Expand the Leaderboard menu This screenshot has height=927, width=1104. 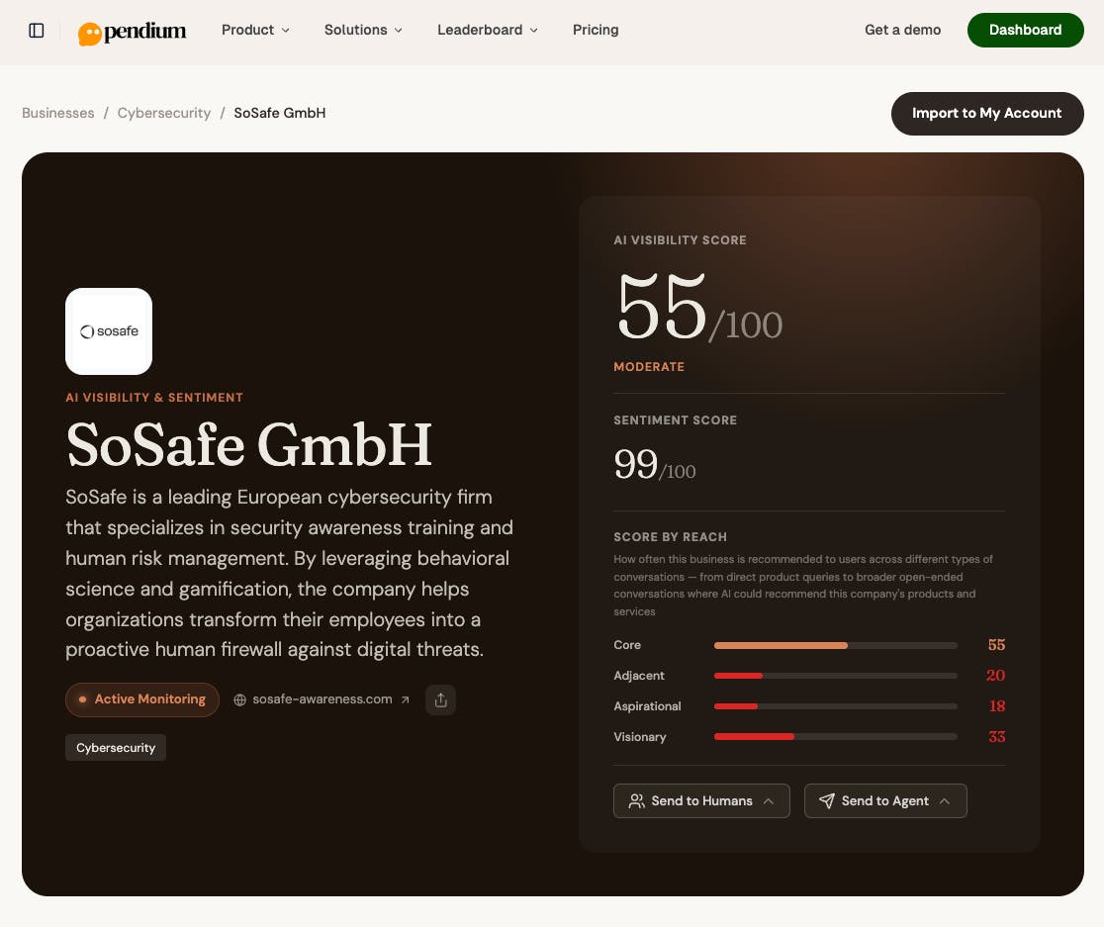point(488,30)
